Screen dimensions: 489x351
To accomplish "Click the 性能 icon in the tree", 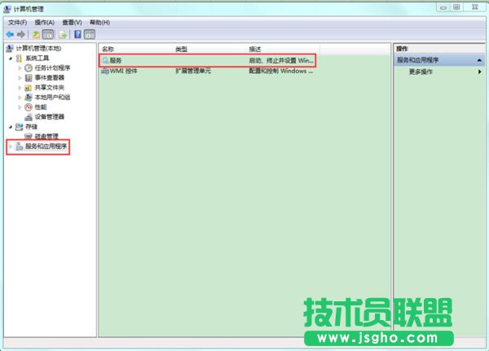I will [29, 107].
